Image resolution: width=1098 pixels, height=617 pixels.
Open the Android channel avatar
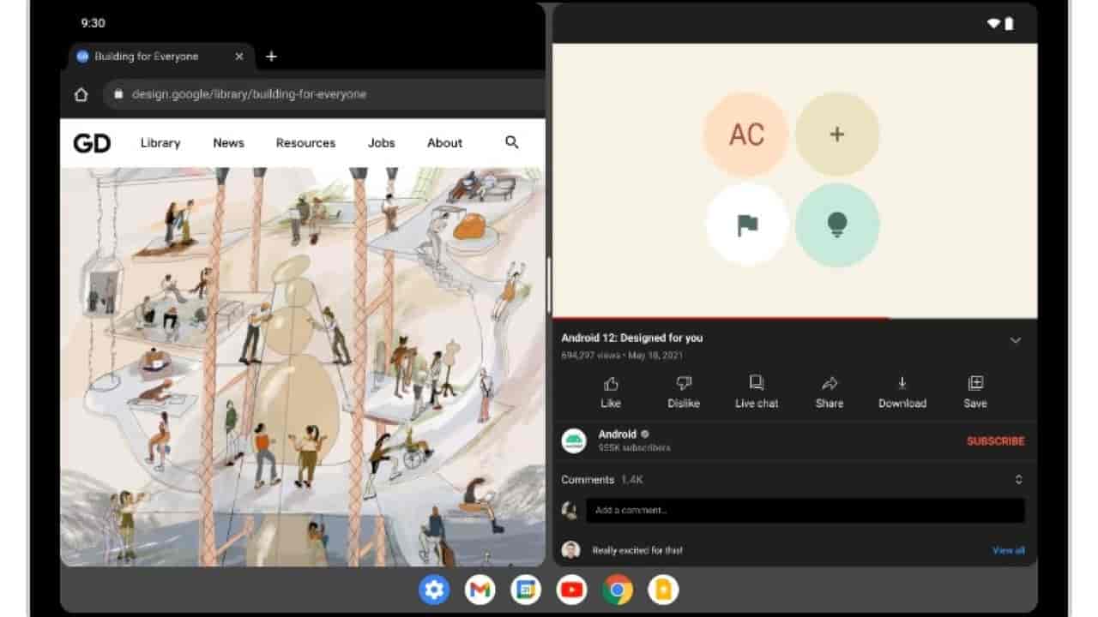point(574,441)
